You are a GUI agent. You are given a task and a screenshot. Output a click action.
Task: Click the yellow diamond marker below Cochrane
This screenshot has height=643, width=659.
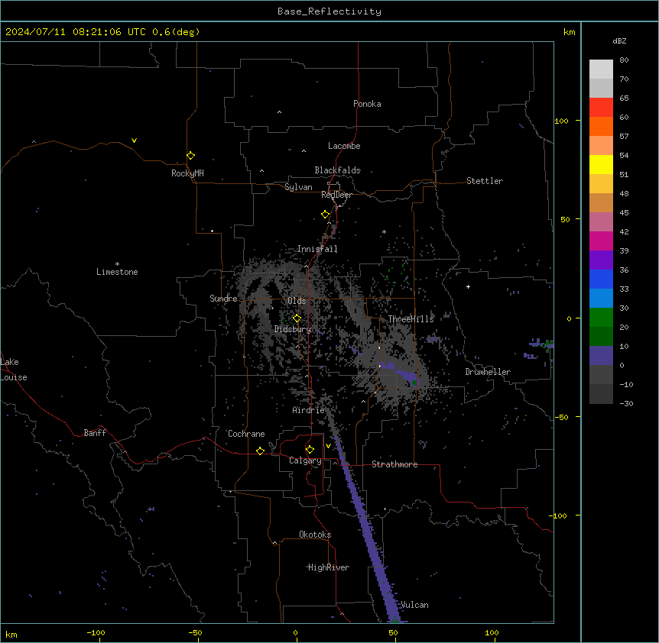[260, 451]
